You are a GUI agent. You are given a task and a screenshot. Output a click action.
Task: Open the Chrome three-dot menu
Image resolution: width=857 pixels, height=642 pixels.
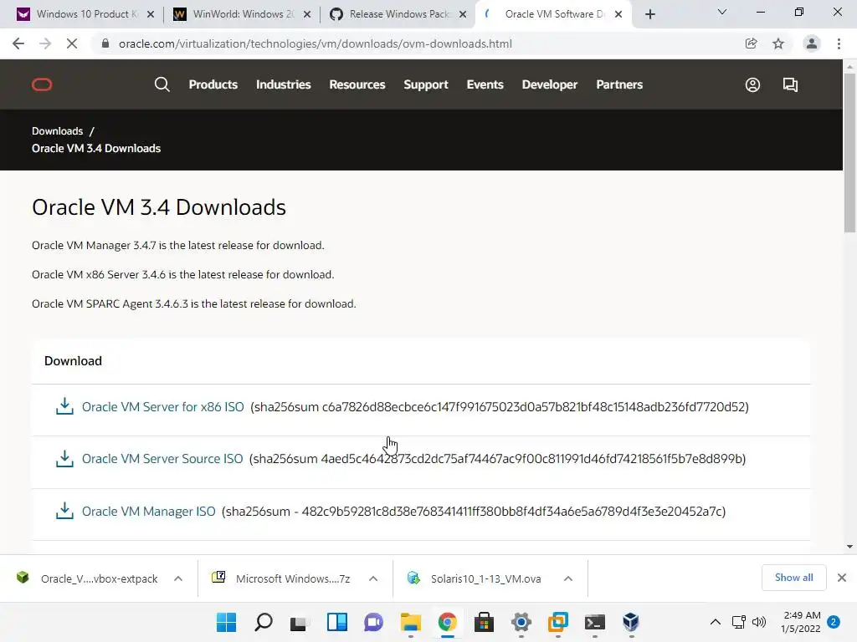pyautogui.click(x=839, y=43)
